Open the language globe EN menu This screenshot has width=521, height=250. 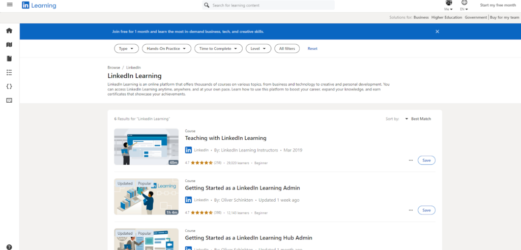pyautogui.click(x=464, y=6)
